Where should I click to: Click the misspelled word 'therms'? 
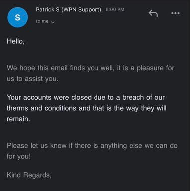click(18, 108)
